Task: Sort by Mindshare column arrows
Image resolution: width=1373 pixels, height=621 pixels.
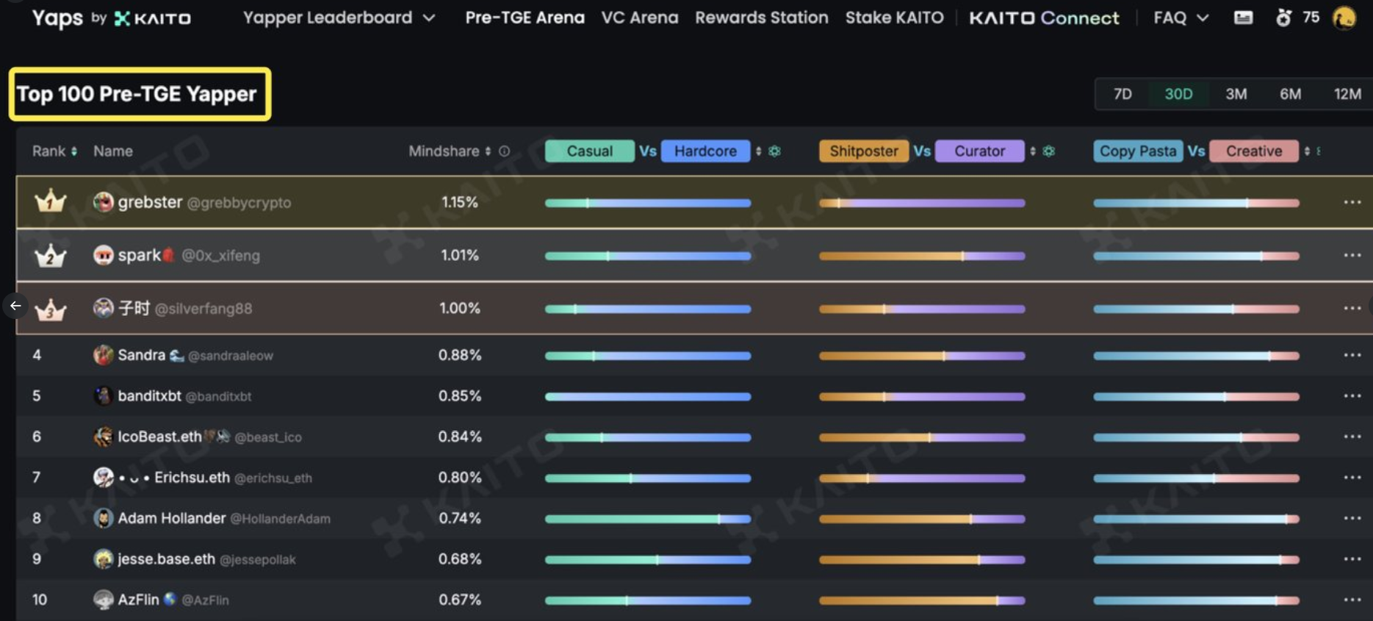Action: point(488,151)
